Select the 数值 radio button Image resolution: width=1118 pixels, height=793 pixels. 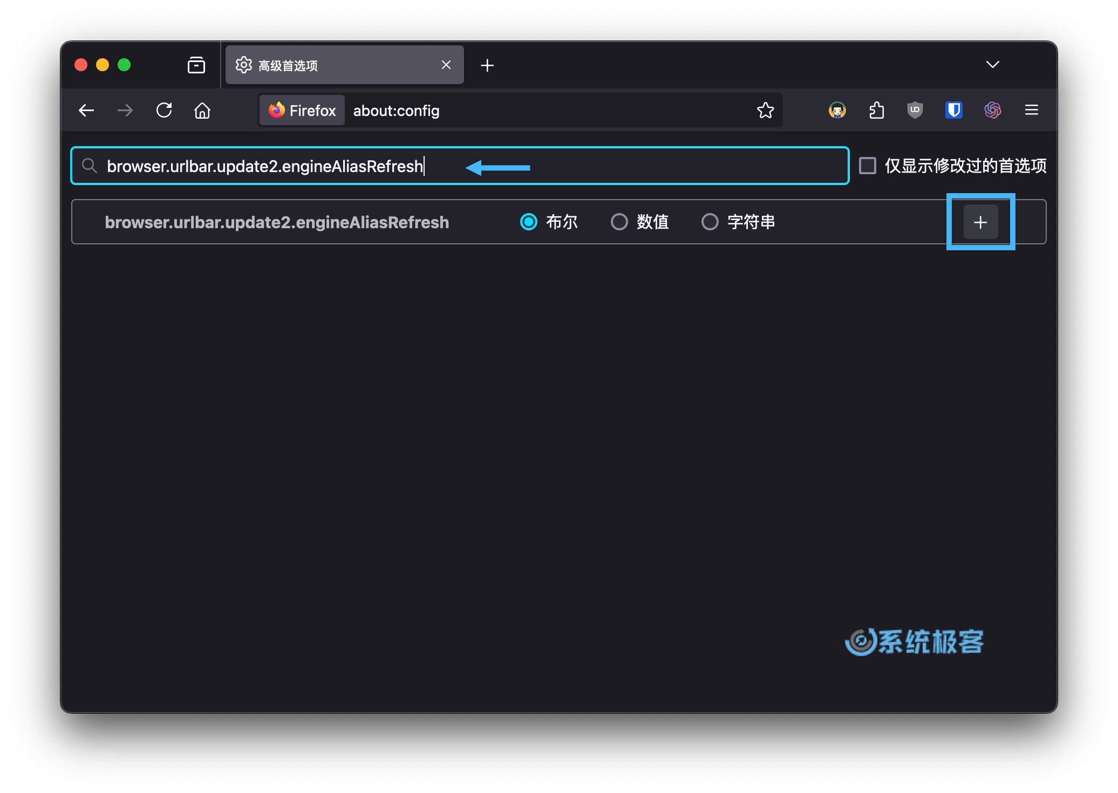pyautogui.click(x=619, y=222)
